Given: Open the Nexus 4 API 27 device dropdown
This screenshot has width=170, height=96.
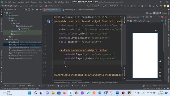Looking at the screenshot, I should tap(110, 6).
